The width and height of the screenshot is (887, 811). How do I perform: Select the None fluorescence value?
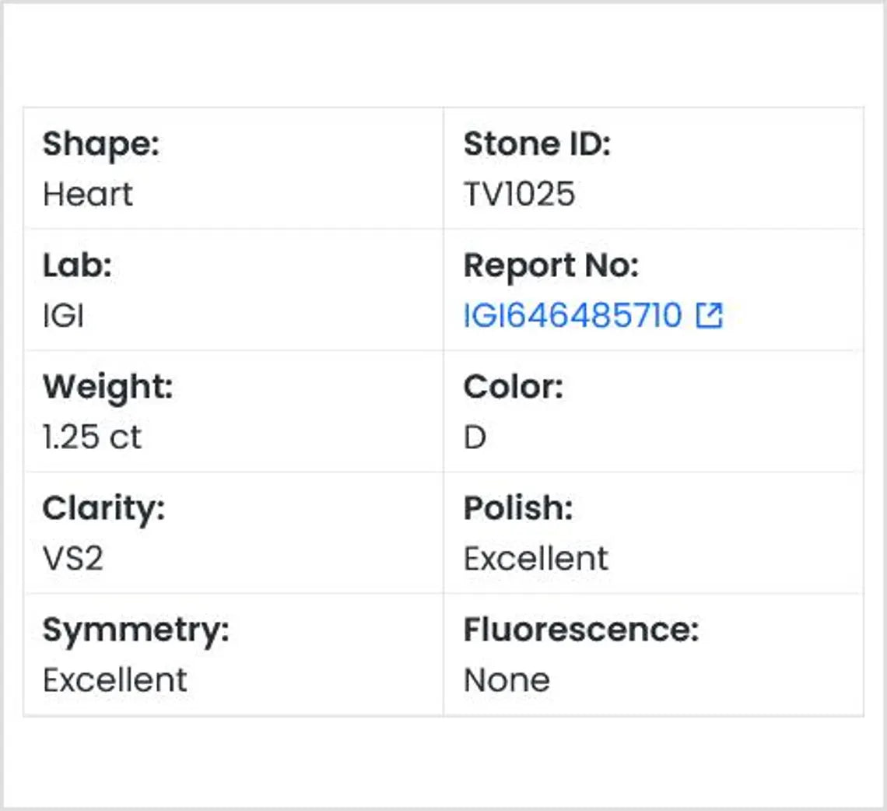507,680
